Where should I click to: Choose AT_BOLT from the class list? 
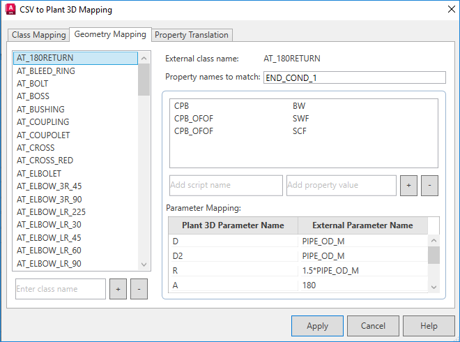(x=75, y=84)
